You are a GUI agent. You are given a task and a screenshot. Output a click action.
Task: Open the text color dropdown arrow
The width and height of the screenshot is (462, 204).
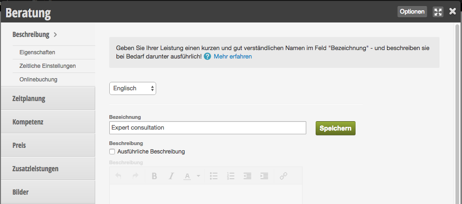tap(198, 176)
